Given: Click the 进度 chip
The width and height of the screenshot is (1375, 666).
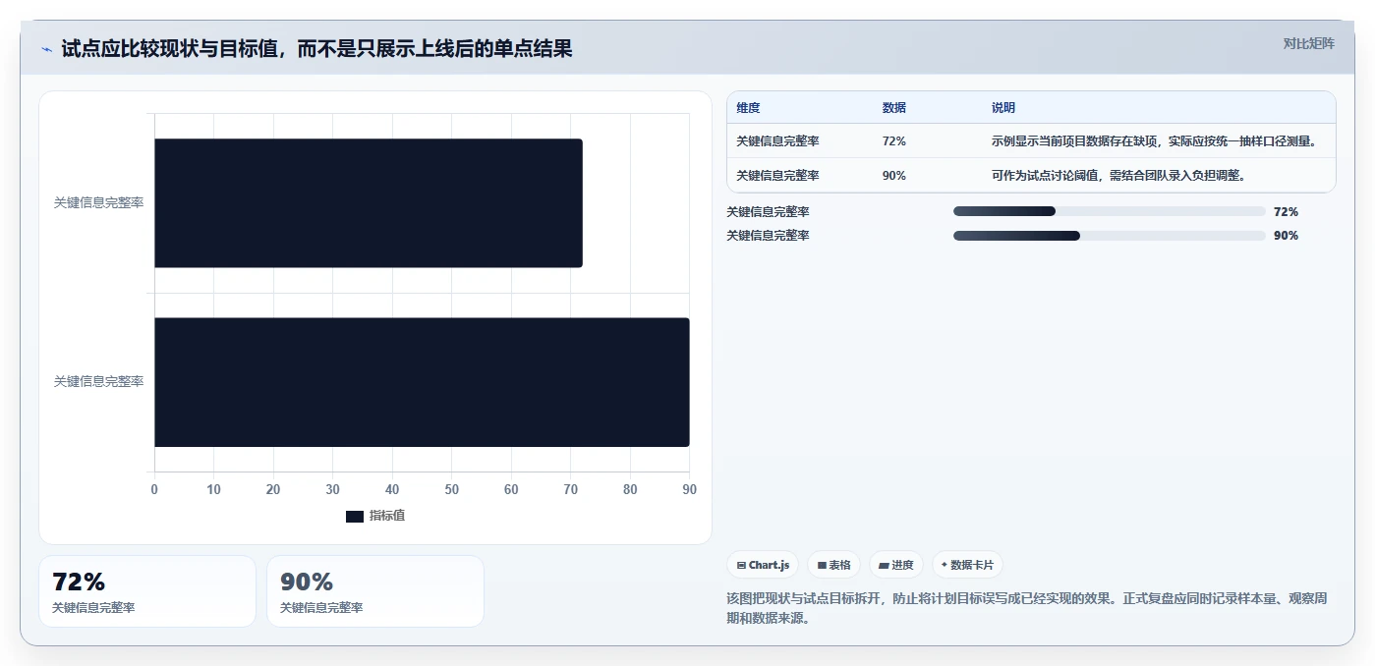Looking at the screenshot, I should [895, 565].
